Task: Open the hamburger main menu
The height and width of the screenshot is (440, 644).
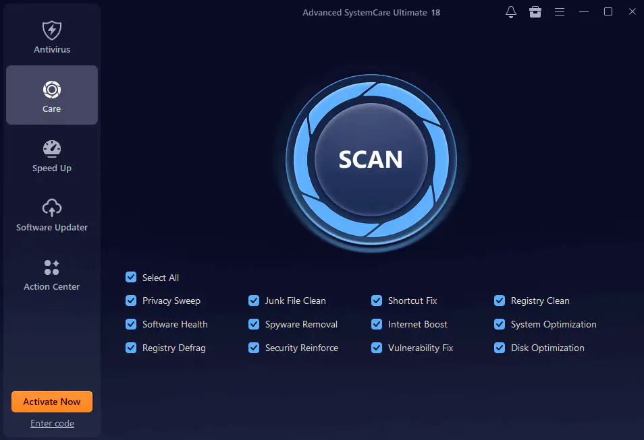Action: click(560, 11)
